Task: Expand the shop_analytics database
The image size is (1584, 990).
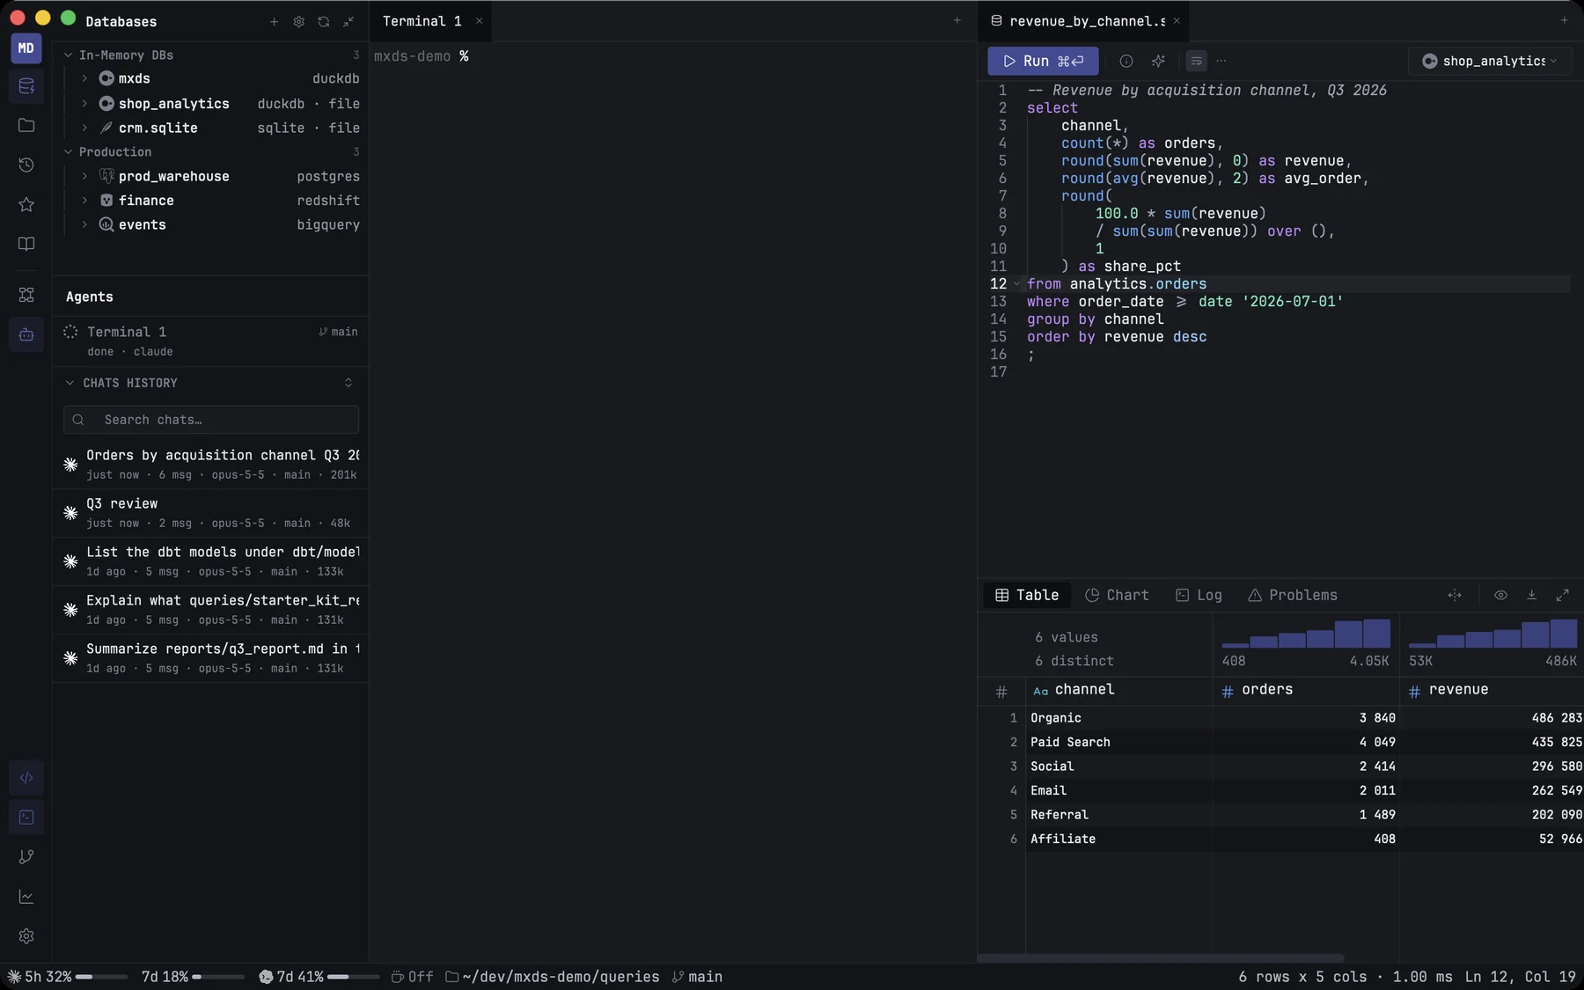Action: (x=84, y=103)
